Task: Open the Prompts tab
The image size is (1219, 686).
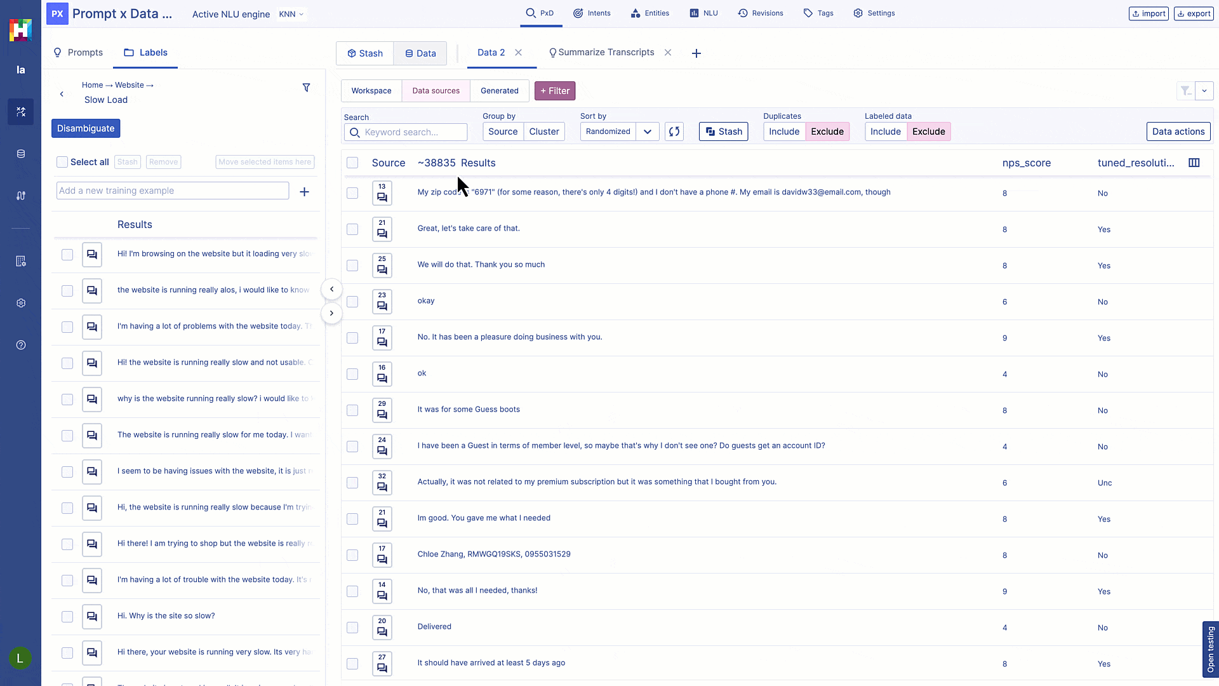Action: (78, 53)
